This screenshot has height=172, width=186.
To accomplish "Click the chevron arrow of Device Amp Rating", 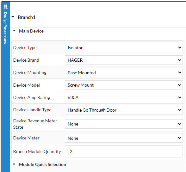I will (180, 97).
